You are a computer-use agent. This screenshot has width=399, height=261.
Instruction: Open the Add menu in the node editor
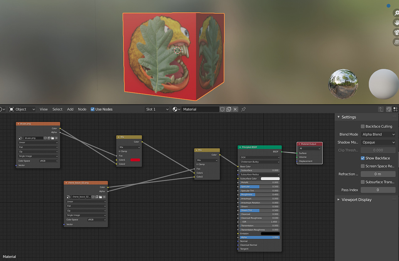coord(70,109)
